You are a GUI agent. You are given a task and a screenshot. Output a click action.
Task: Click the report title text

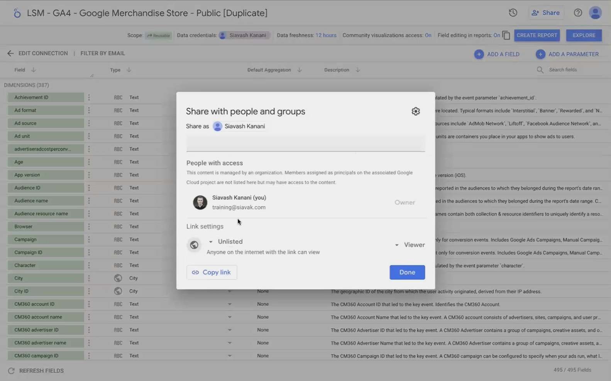pyautogui.click(x=147, y=13)
